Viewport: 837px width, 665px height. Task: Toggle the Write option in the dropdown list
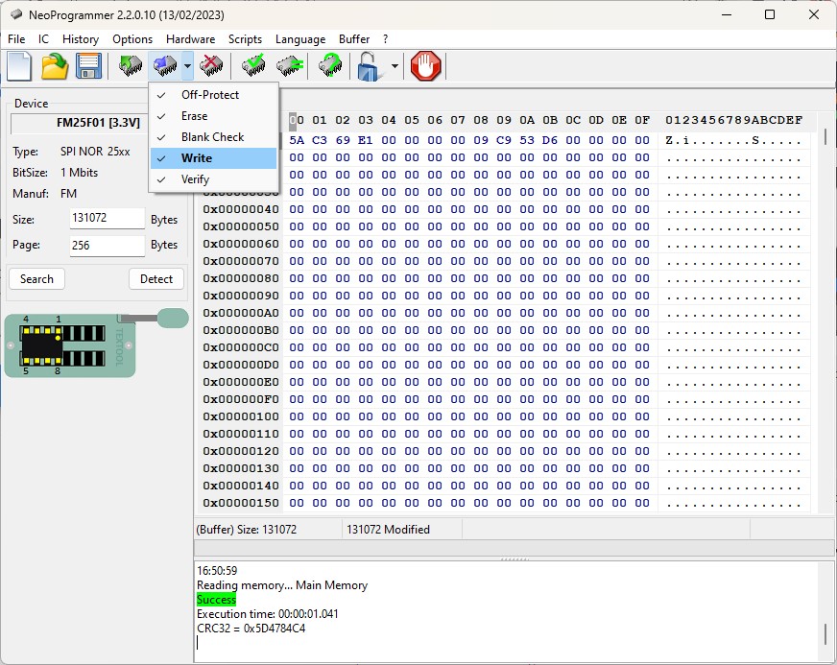tap(197, 158)
